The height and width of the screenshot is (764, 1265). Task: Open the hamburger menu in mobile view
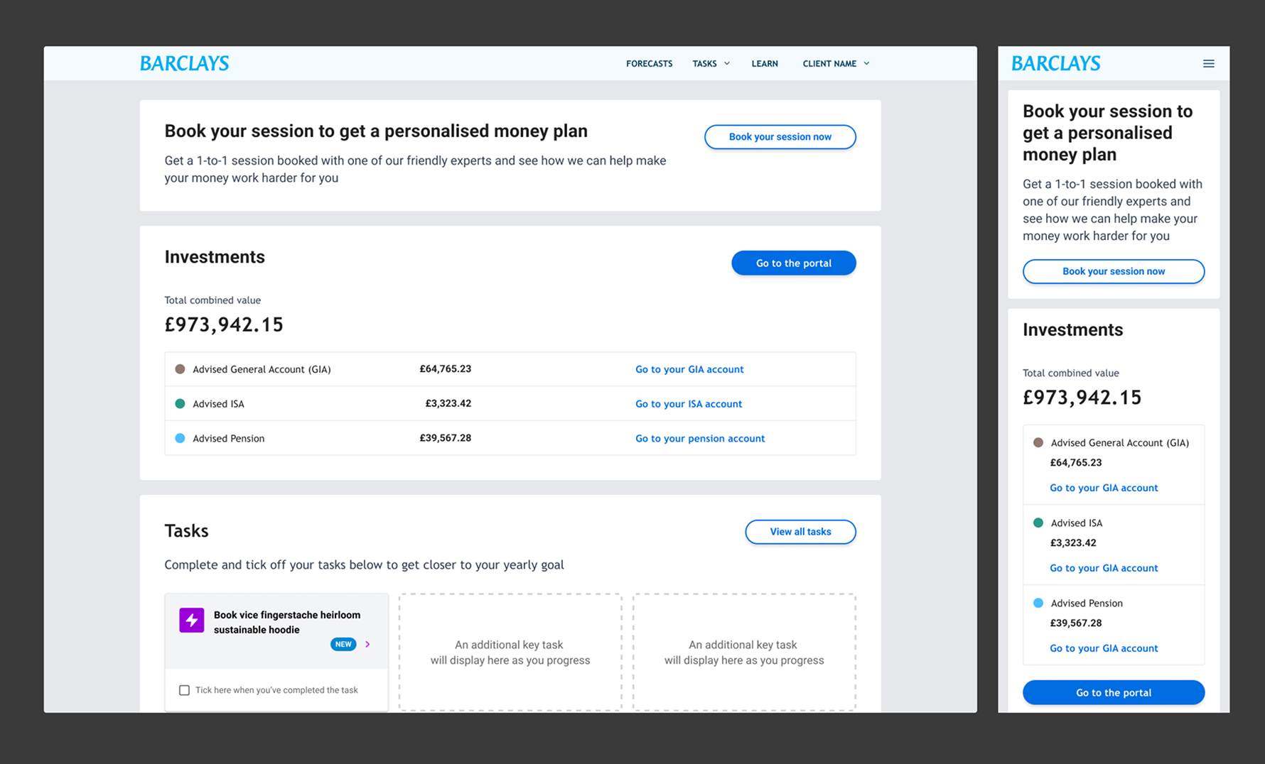tap(1208, 63)
